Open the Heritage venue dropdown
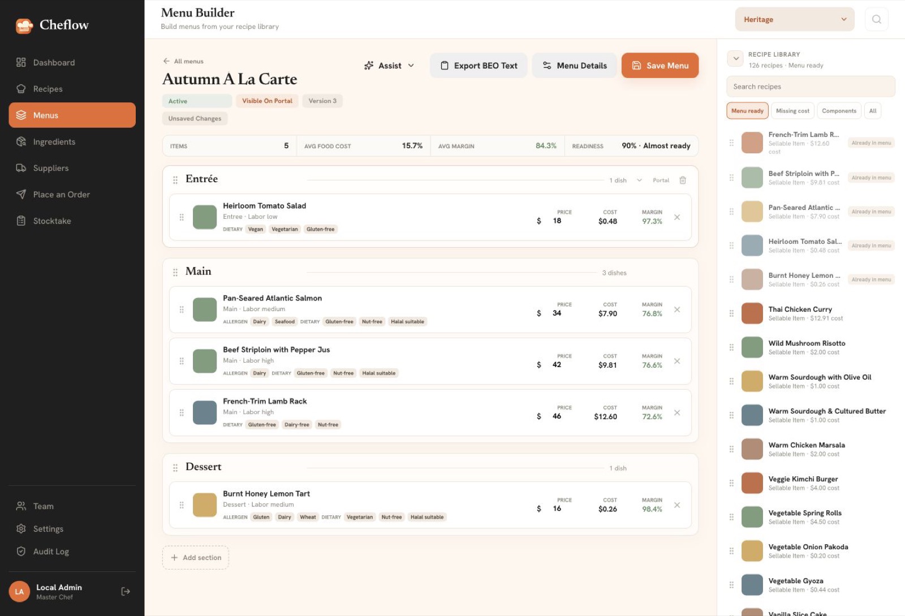The width and height of the screenshot is (905, 616). point(795,19)
